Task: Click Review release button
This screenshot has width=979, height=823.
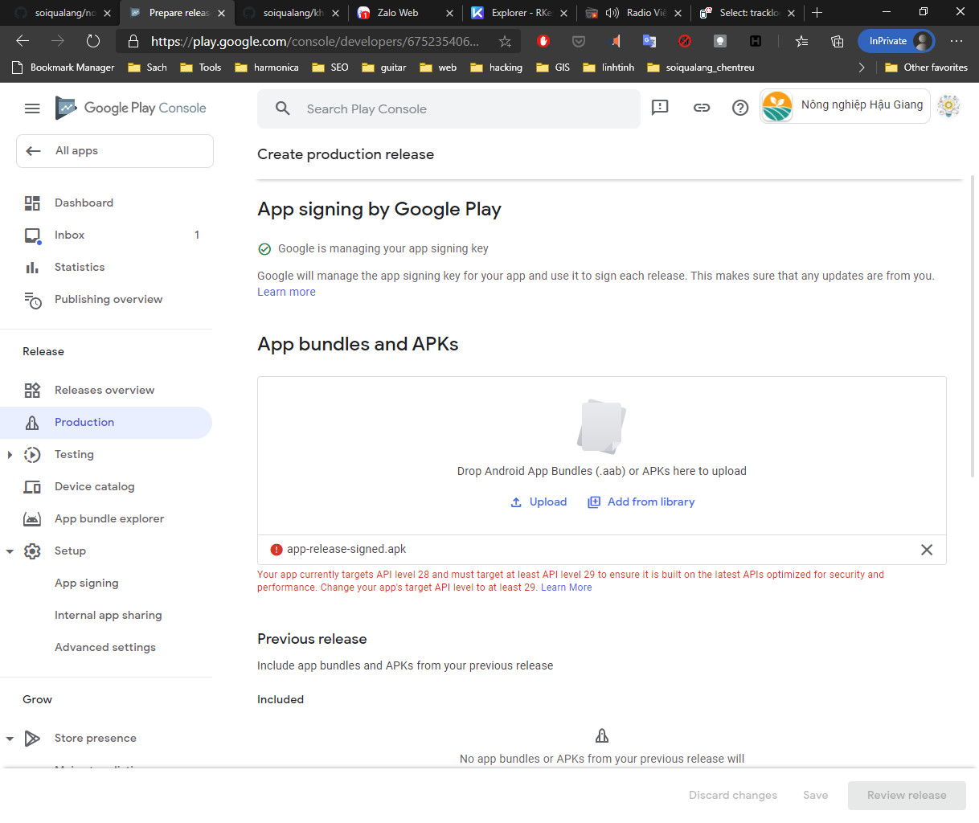Action: [907, 795]
